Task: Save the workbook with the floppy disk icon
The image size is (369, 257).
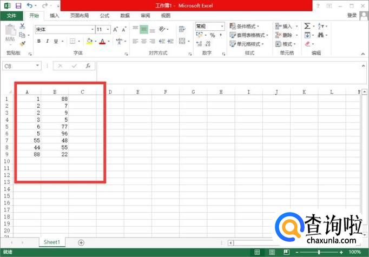Action: click(x=18, y=5)
